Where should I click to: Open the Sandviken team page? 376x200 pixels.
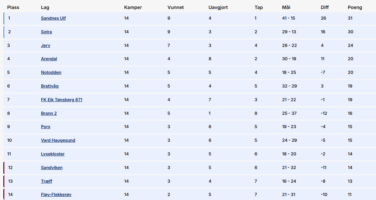pyautogui.click(x=52, y=168)
